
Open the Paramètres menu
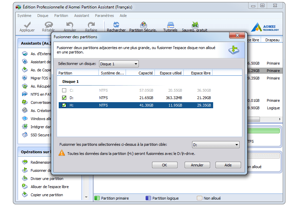point(104,16)
